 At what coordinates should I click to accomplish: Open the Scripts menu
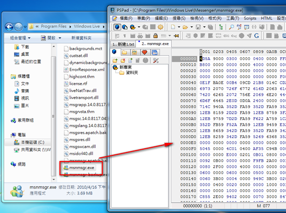(x=249, y=18)
